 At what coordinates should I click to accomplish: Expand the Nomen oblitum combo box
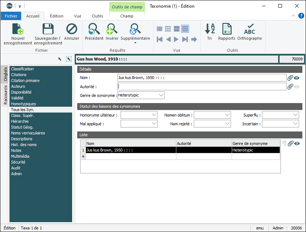227,115
